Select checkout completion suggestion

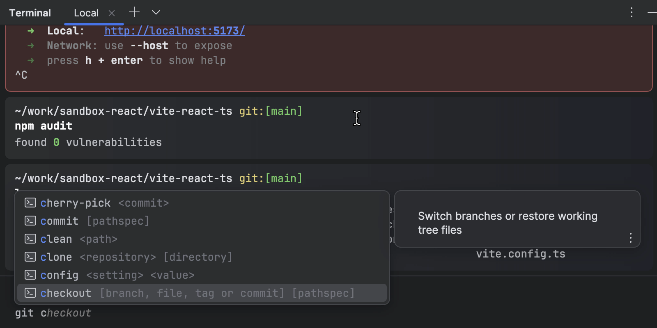tap(202, 293)
